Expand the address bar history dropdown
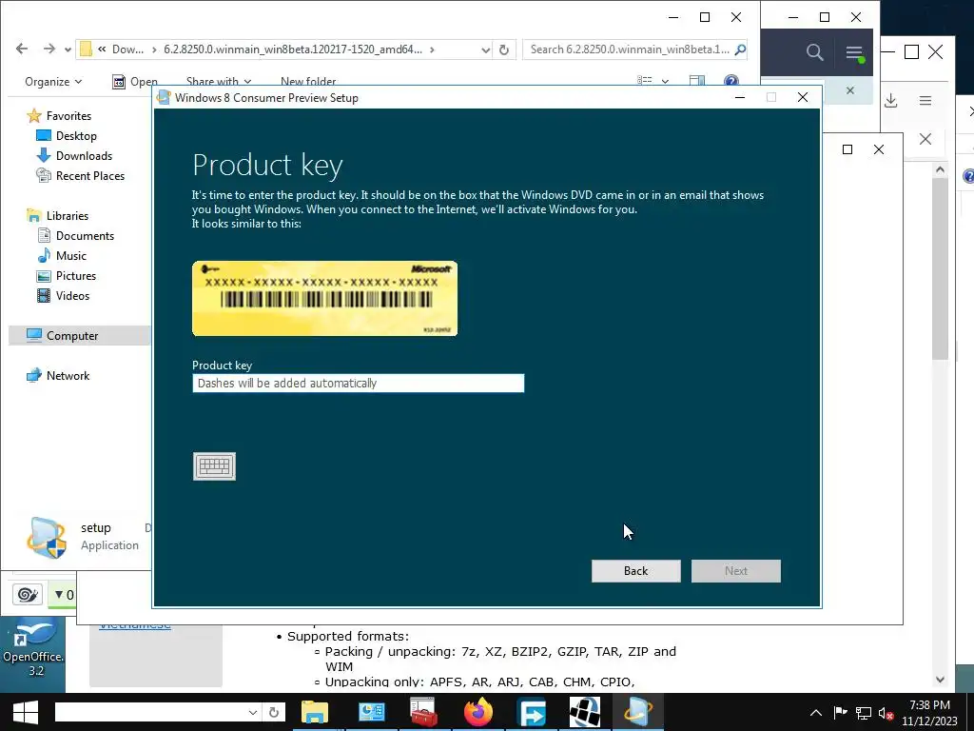This screenshot has height=731, width=974. 486,49
